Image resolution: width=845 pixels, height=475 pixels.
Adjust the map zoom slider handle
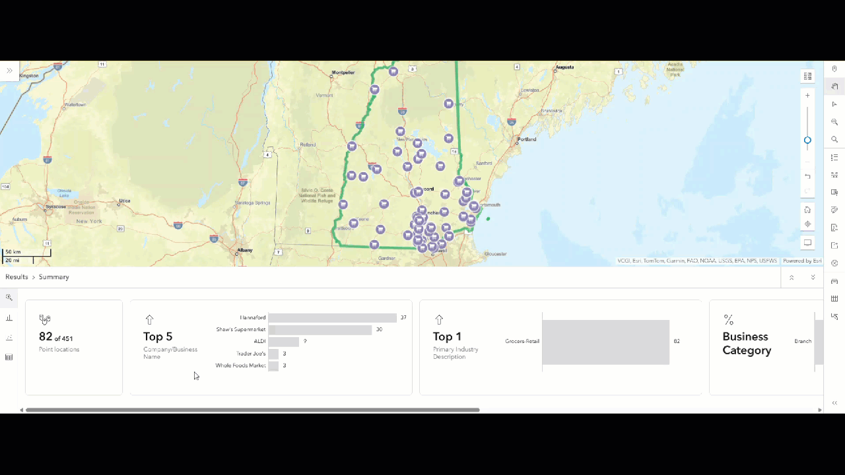point(807,140)
